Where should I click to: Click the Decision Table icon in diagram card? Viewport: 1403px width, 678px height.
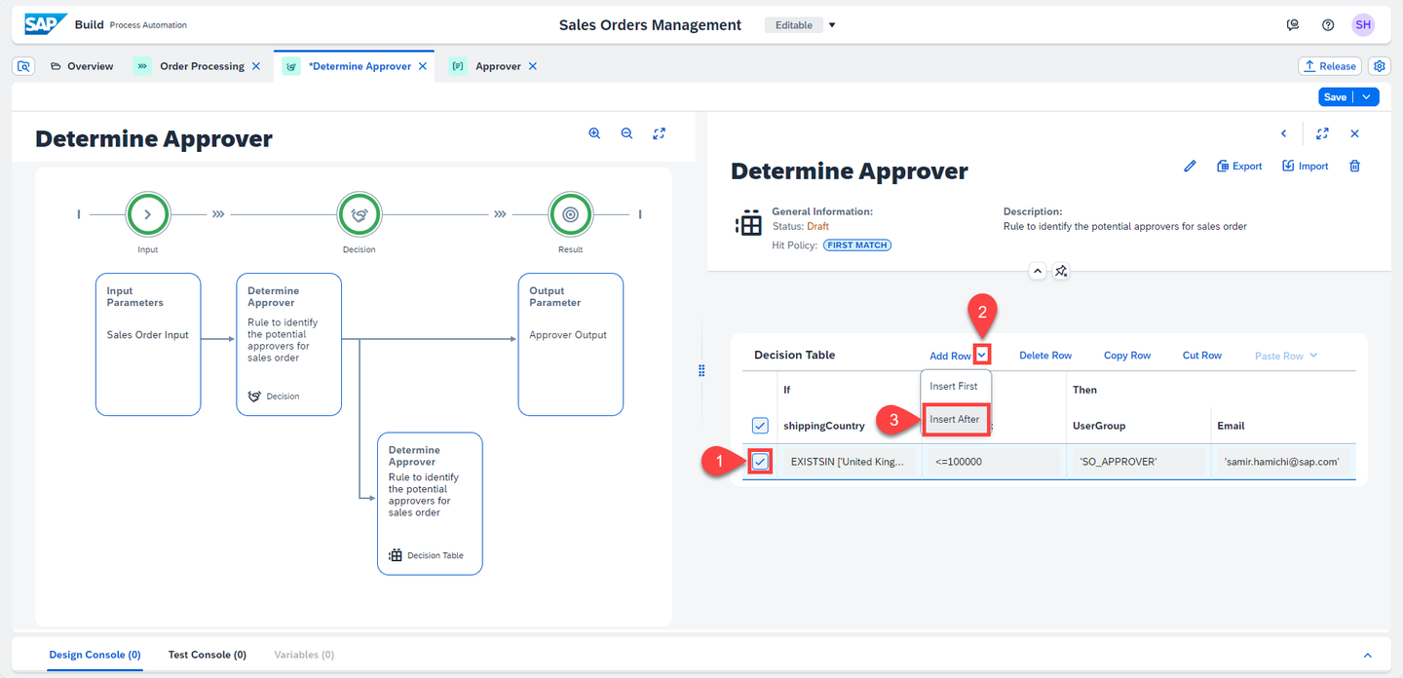coord(396,555)
